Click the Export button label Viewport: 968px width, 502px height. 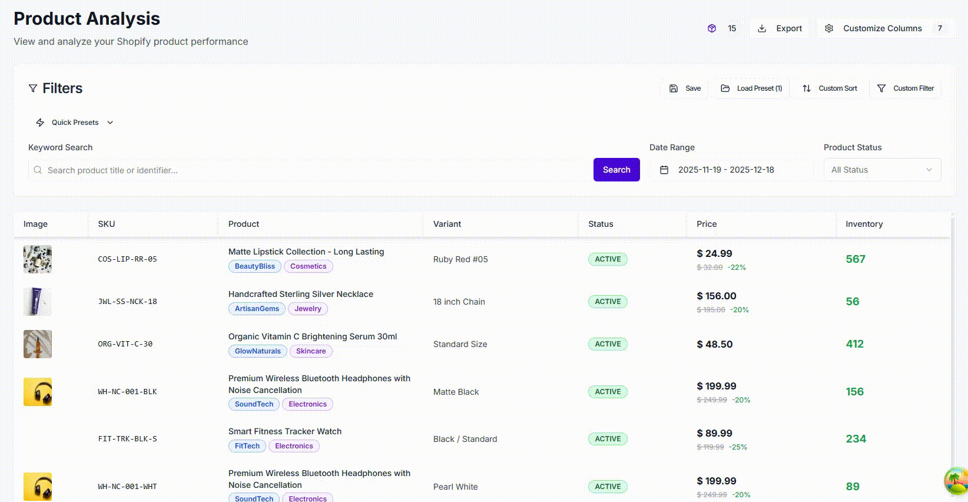789,28
